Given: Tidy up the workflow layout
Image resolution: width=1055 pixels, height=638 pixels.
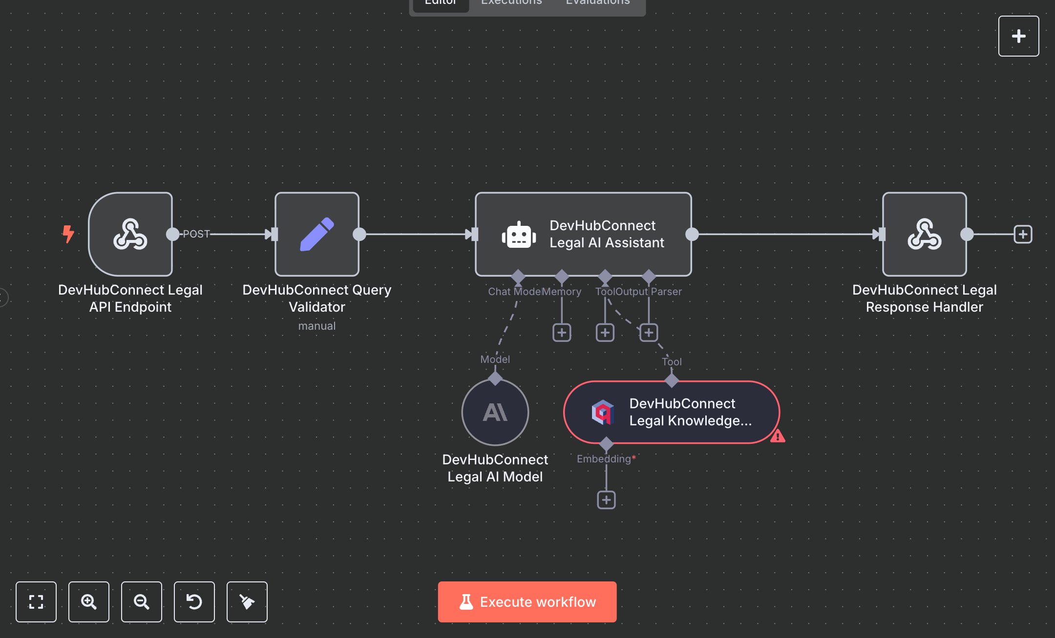Looking at the screenshot, I should [247, 602].
